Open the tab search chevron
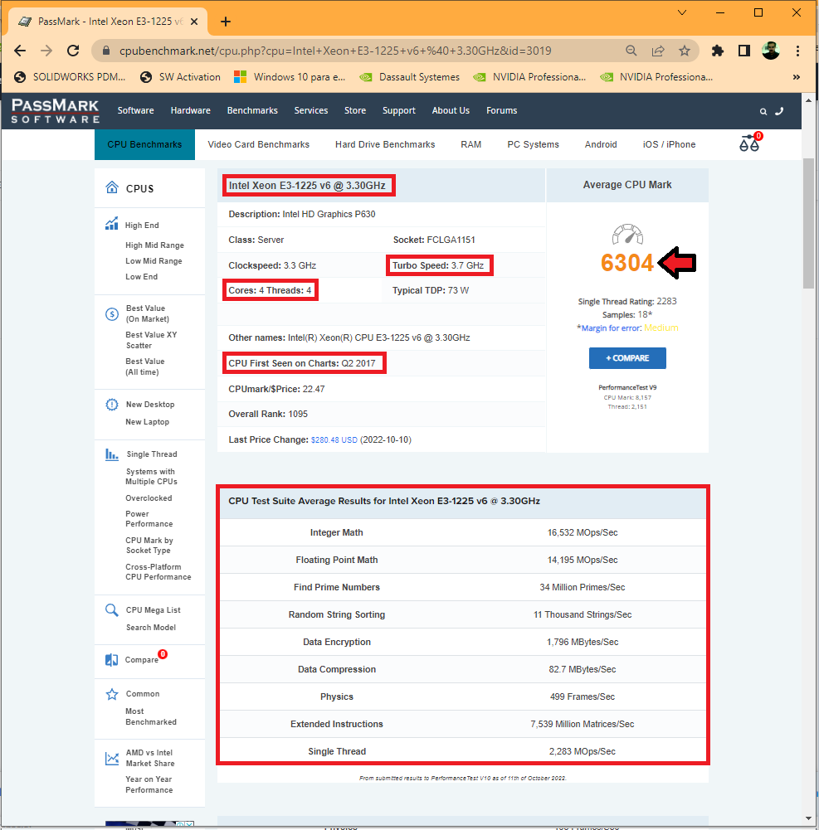The width and height of the screenshot is (819, 830). click(x=682, y=12)
